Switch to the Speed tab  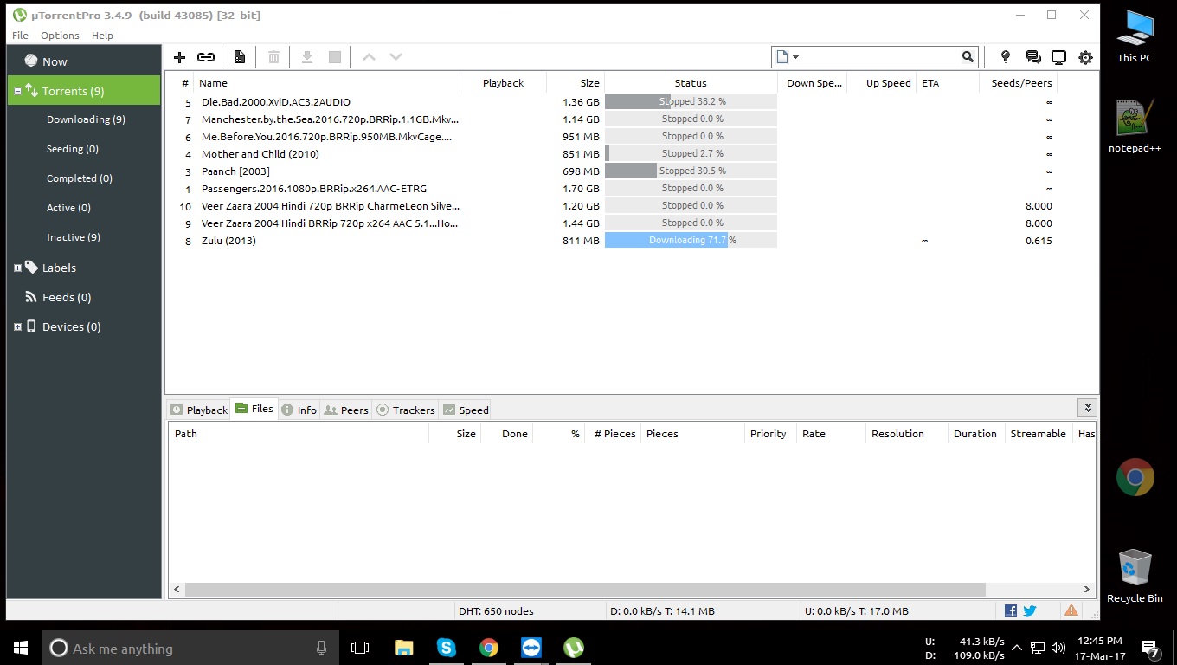click(x=466, y=410)
